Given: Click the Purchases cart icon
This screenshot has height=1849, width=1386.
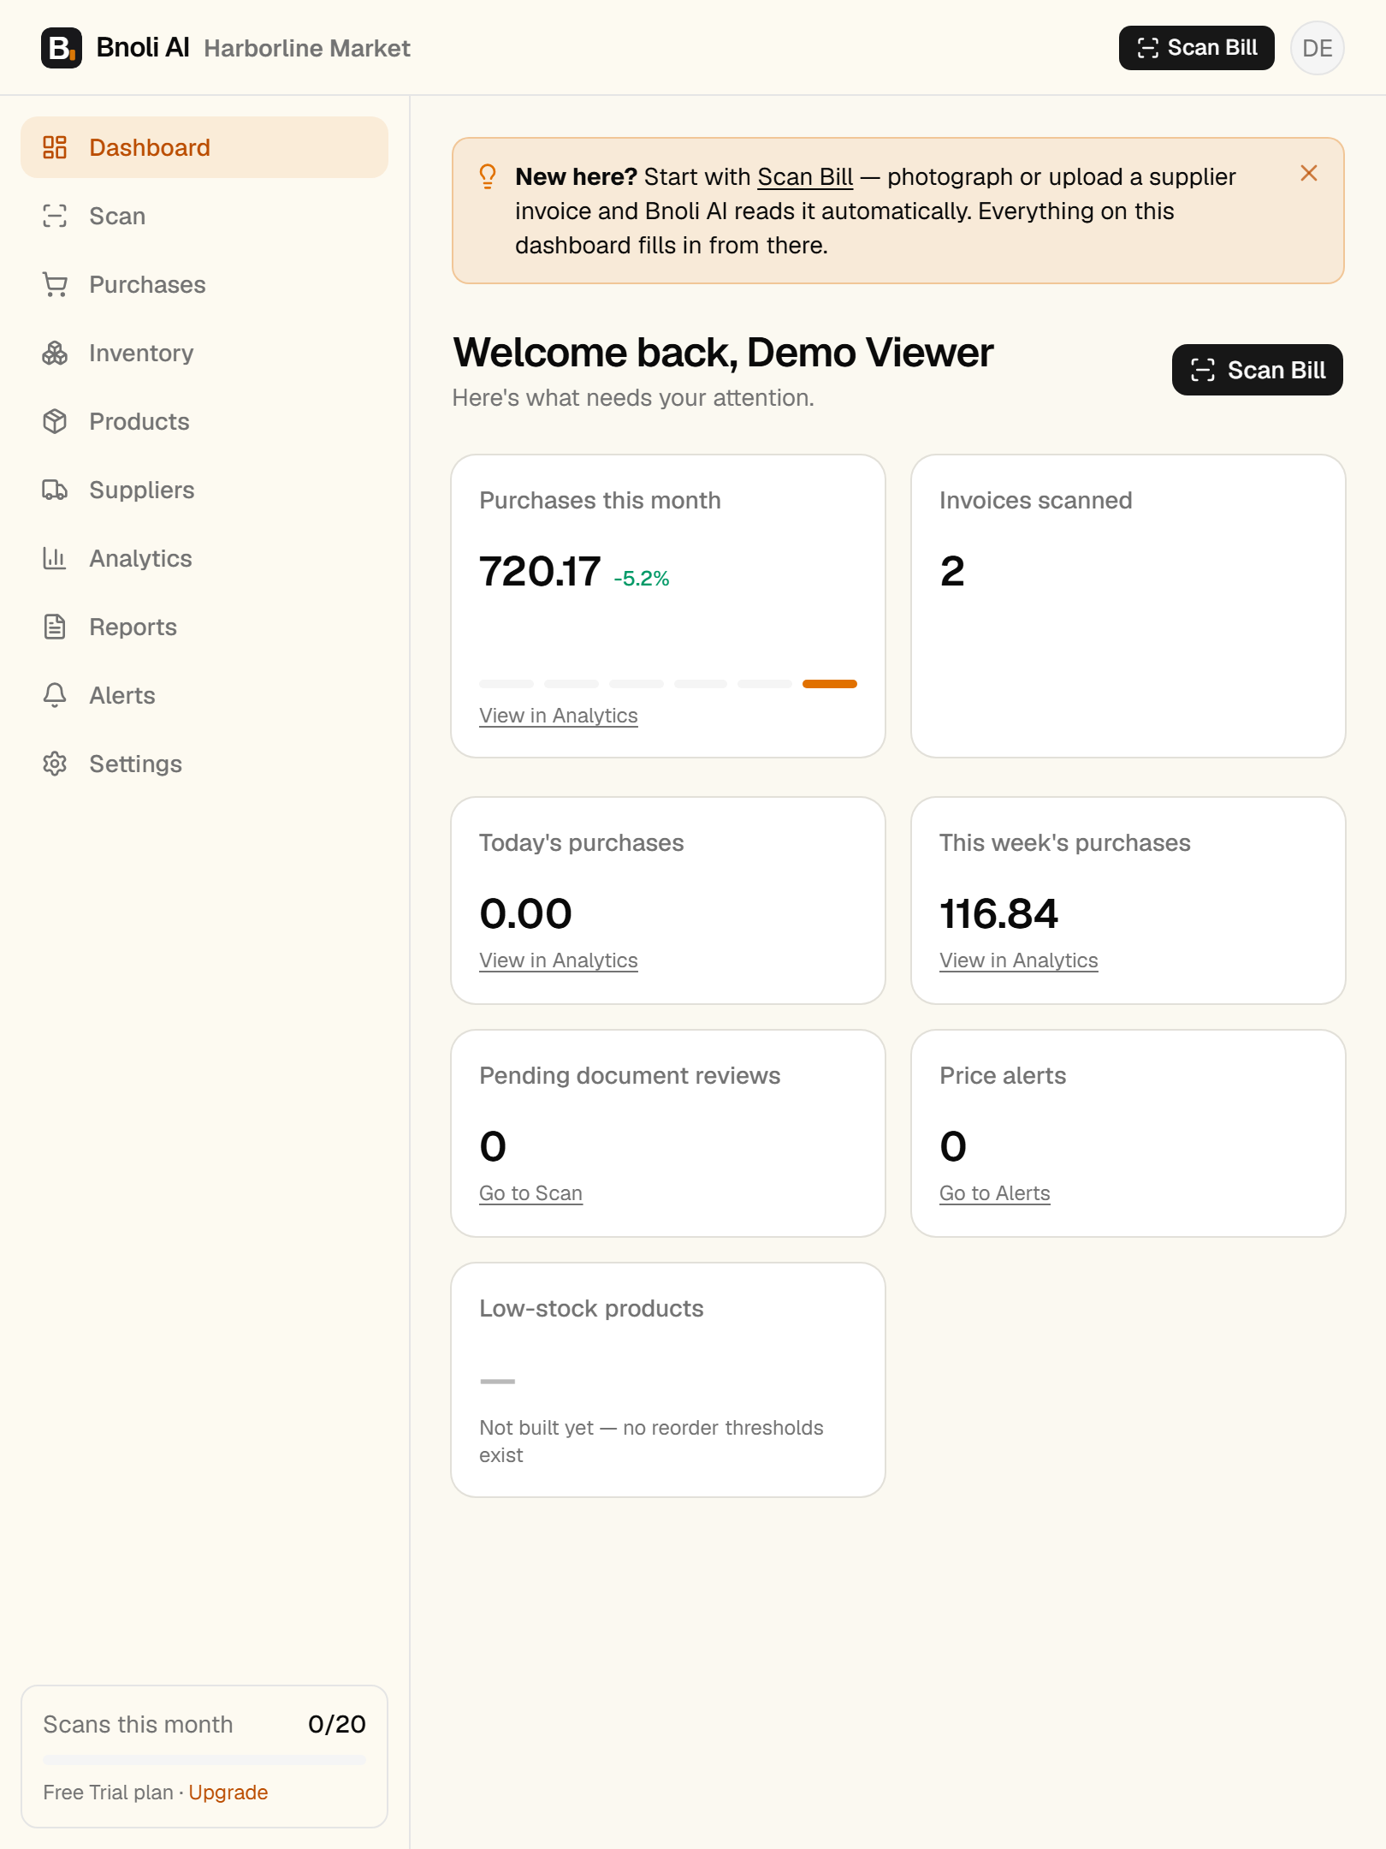Looking at the screenshot, I should point(55,284).
